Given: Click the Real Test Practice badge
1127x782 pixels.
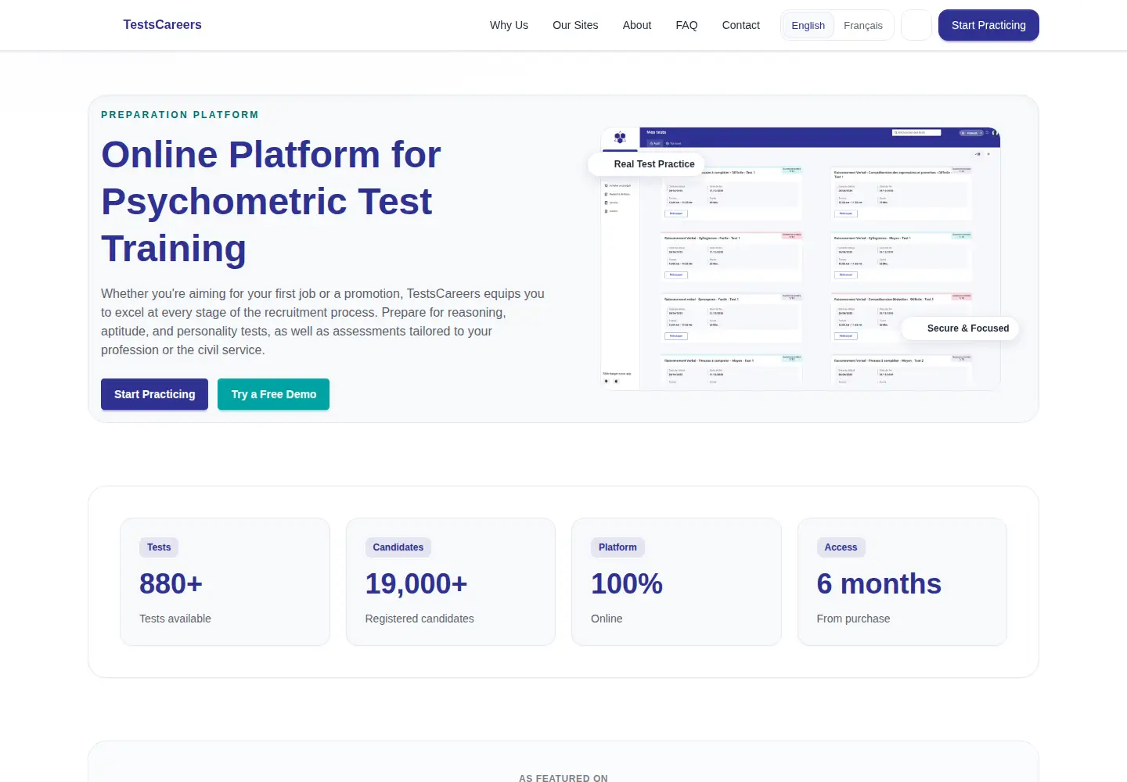Looking at the screenshot, I should pos(646,164).
